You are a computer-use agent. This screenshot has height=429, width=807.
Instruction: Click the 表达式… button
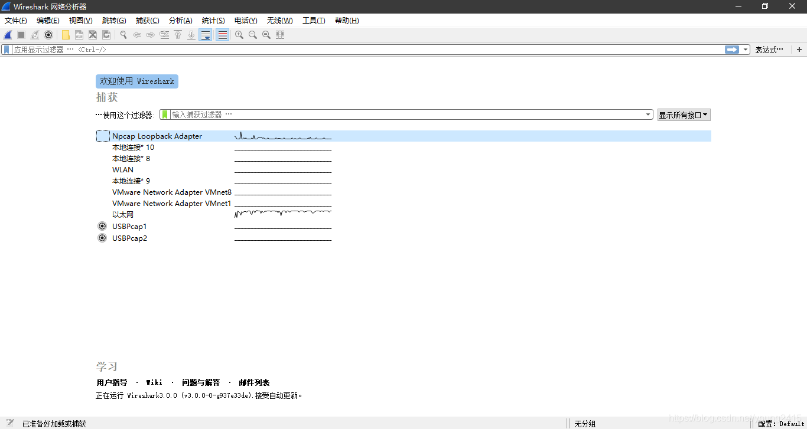click(769, 50)
